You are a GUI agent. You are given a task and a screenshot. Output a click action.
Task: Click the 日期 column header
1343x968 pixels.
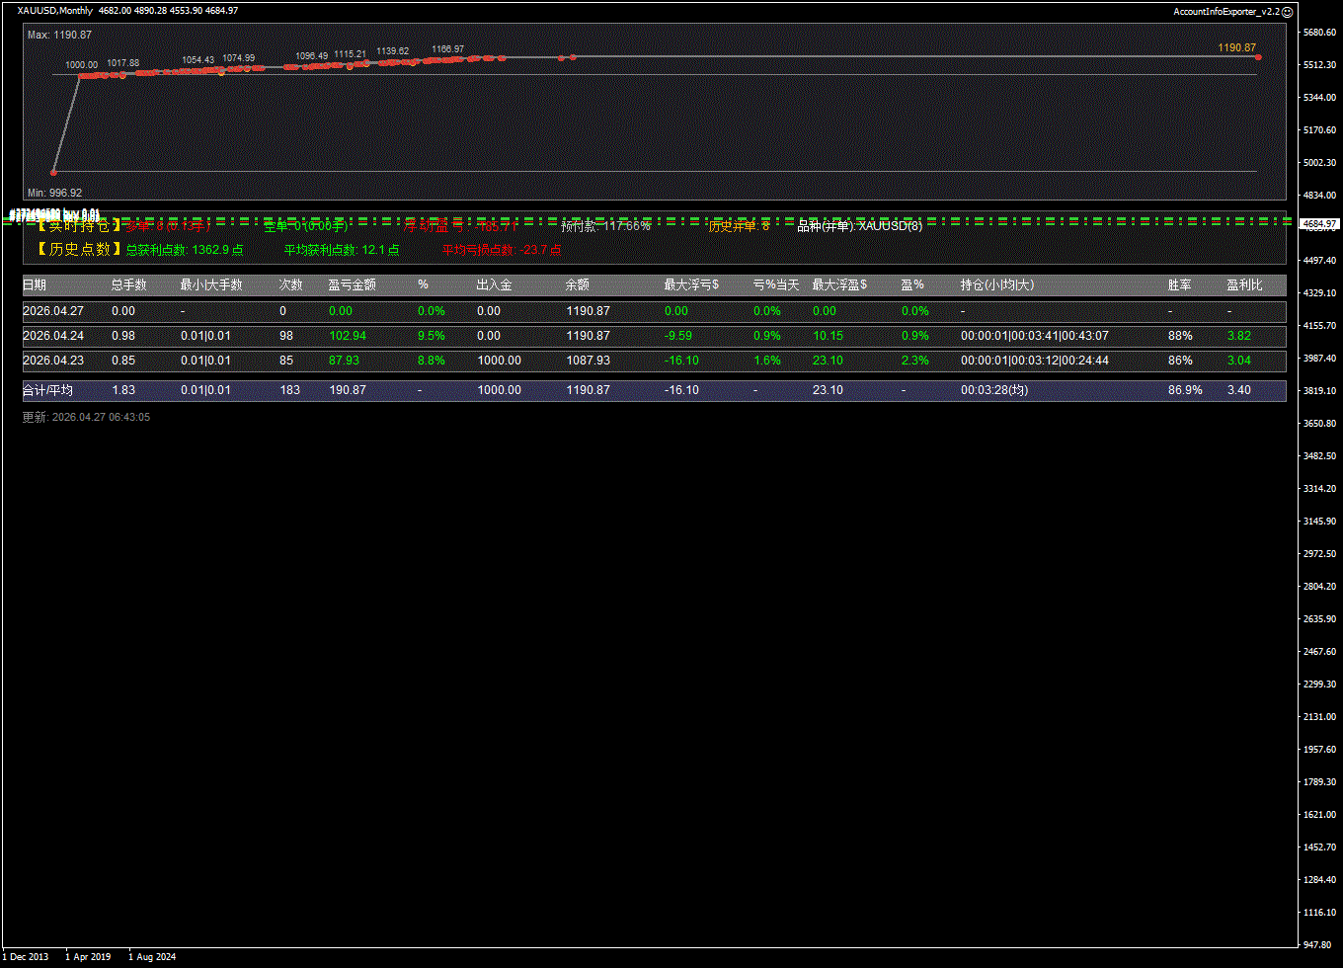click(x=35, y=284)
